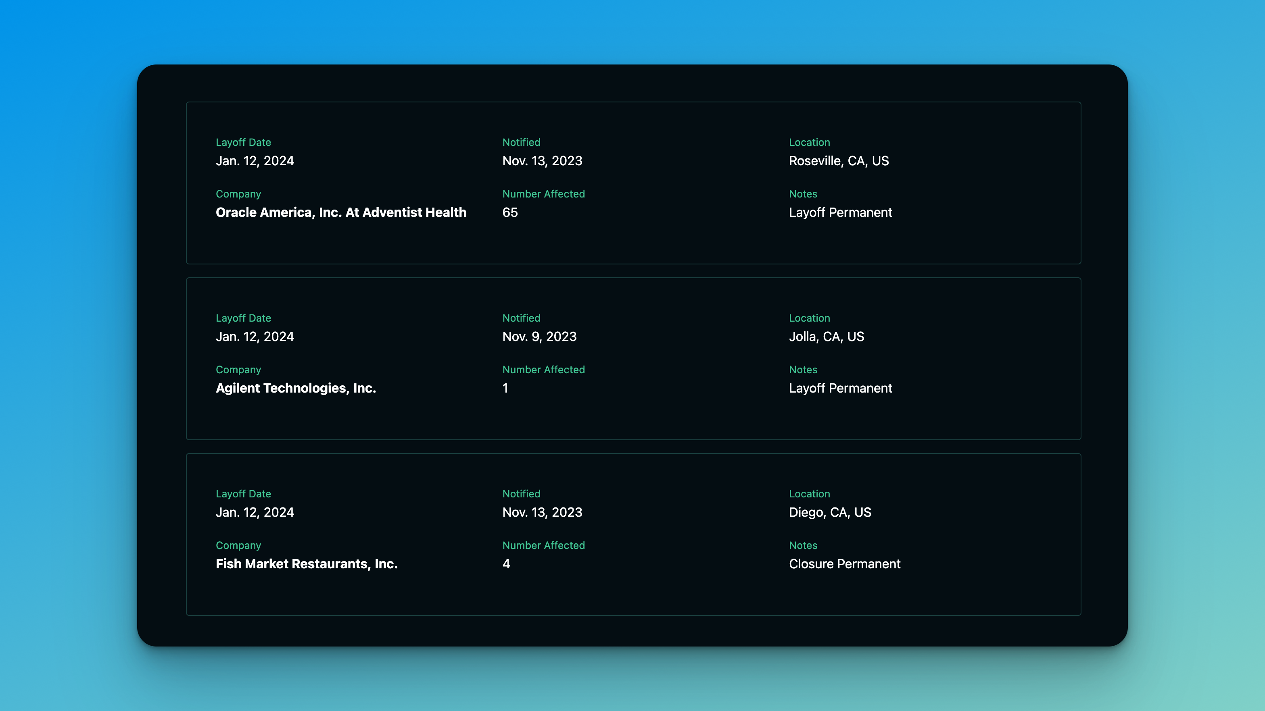Click the number affected value 4
The height and width of the screenshot is (711, 1265).
(x=506, y=564)
